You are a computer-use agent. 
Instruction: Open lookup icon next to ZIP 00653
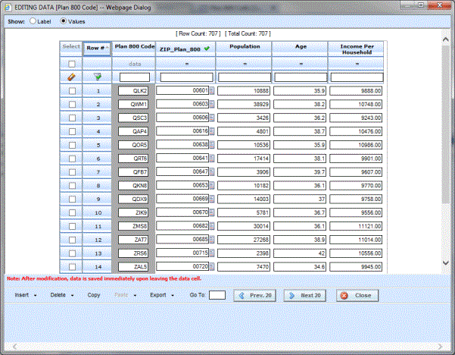[x=212, y=185]
